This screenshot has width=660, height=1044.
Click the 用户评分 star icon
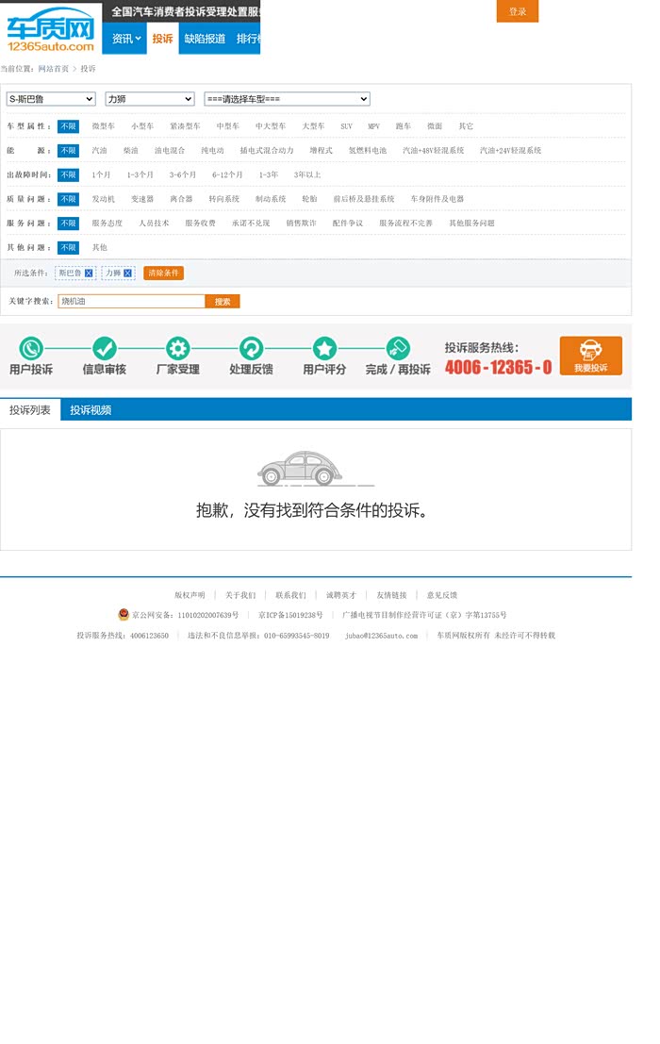324,348
